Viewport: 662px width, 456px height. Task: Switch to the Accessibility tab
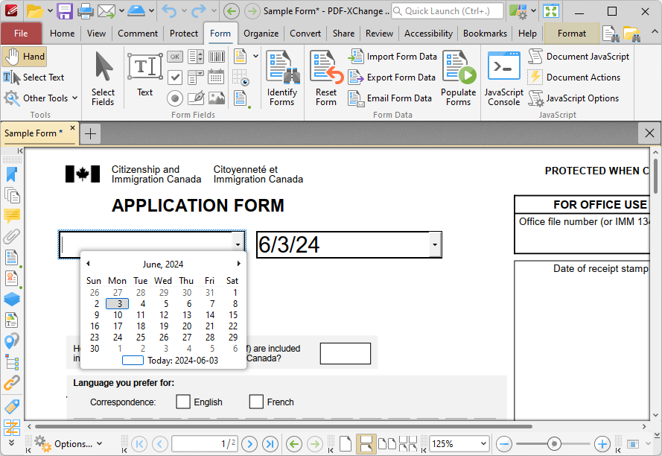[428, 34]
